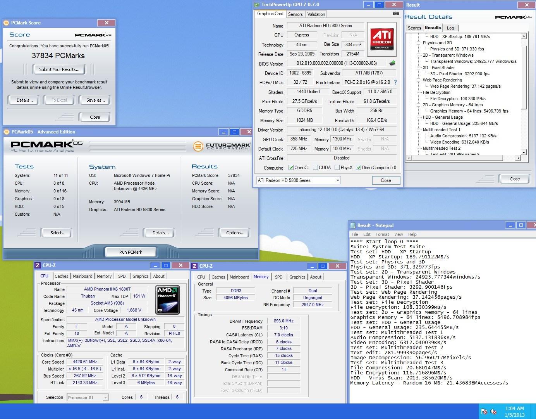Open the Scores tab in Result Details
Viewport: 536px width, 419px height.
(414, 28)
